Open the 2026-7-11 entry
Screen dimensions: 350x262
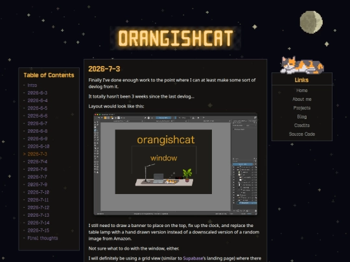pyautogui.click(x=38, y=200)
